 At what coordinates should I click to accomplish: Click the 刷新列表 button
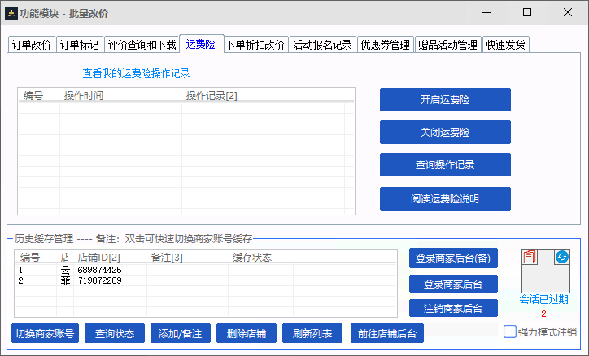pos(312,333)
